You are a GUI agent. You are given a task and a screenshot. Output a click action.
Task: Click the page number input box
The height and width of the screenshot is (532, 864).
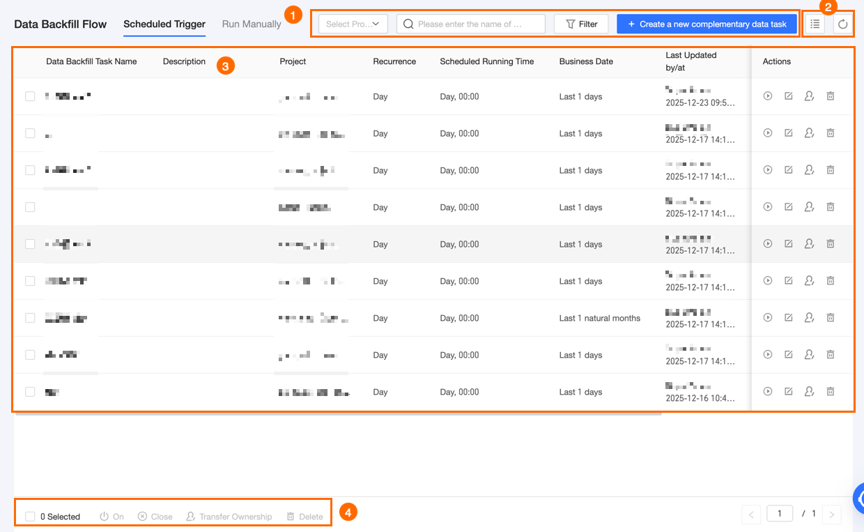(780, 514)
